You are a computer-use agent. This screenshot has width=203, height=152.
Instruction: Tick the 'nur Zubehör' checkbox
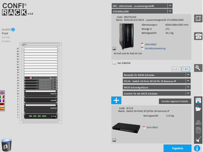coord(114,63)
